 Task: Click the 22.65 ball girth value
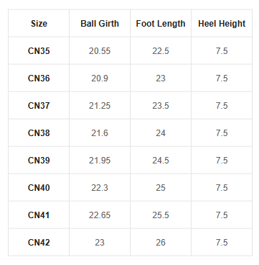coord(100,215)
